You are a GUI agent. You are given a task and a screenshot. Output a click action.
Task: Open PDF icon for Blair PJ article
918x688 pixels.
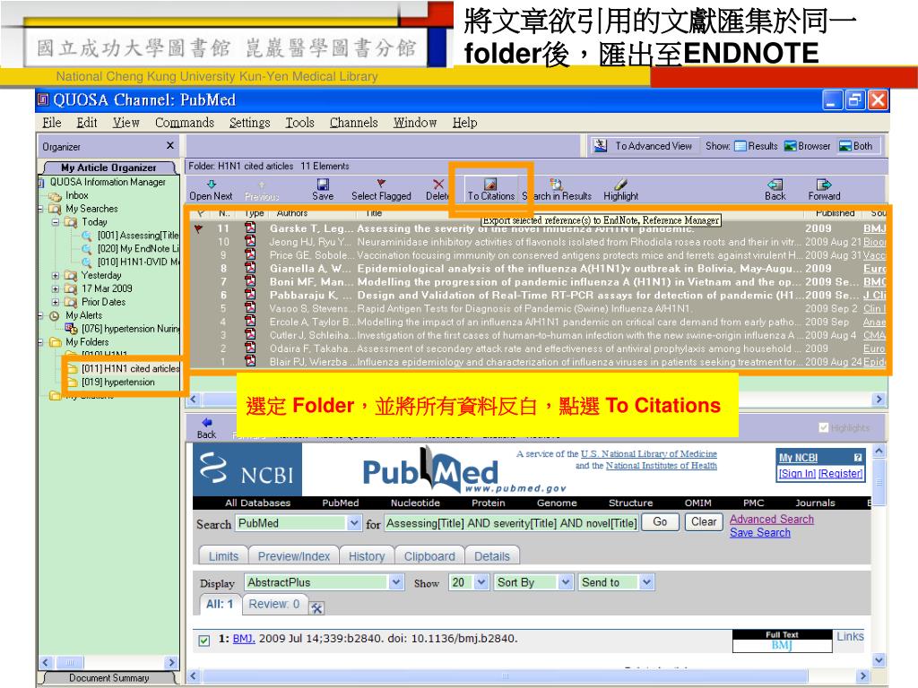[x=251, y=361]
